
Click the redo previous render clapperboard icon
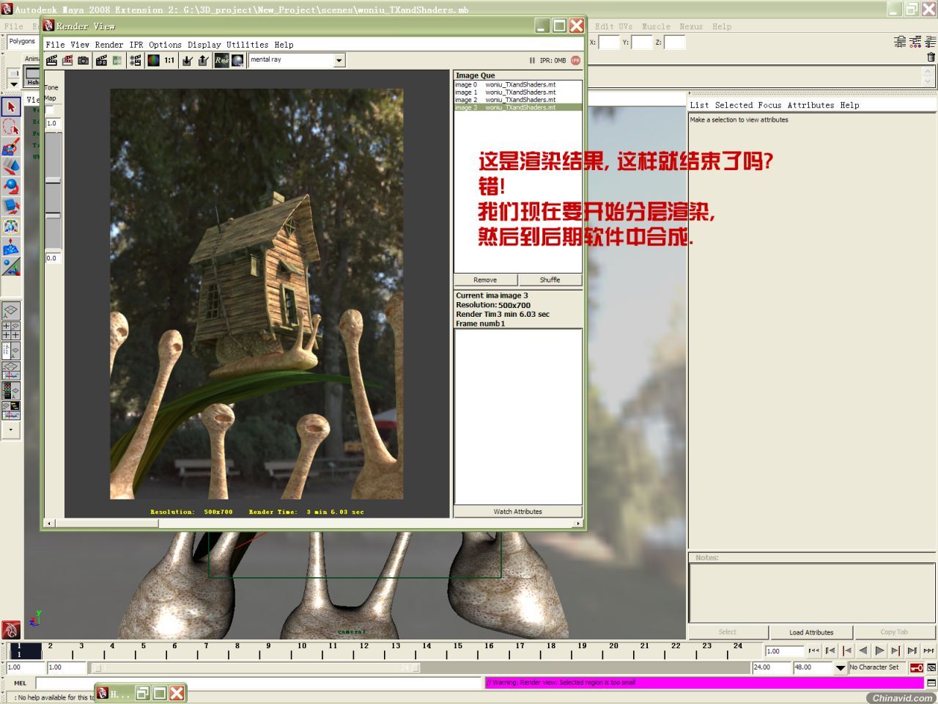pyautogui.click(x=51, y=60)
